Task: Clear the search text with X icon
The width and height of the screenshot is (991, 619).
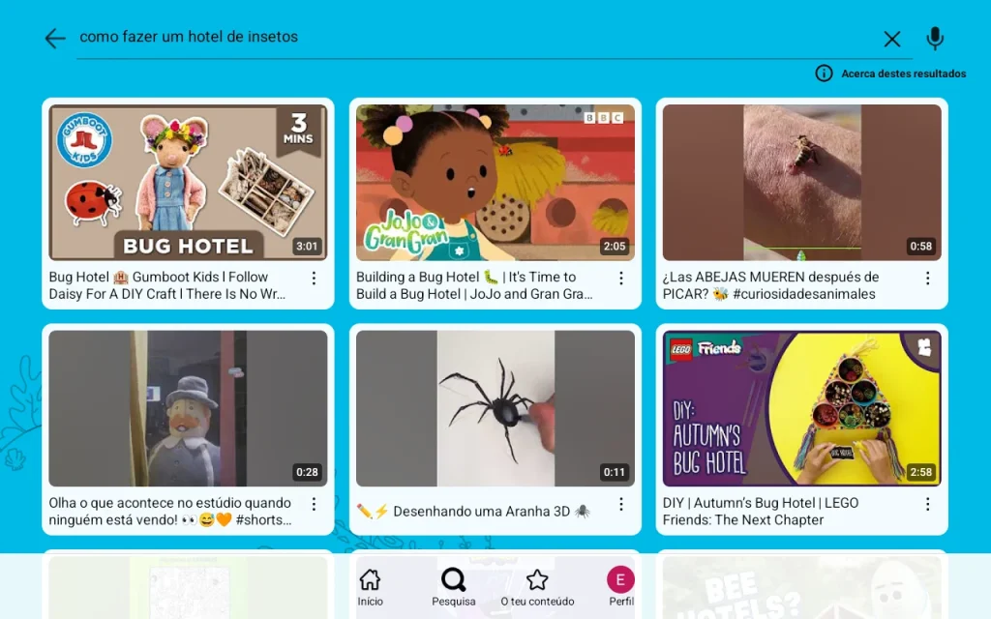Action: pos(891,39)
